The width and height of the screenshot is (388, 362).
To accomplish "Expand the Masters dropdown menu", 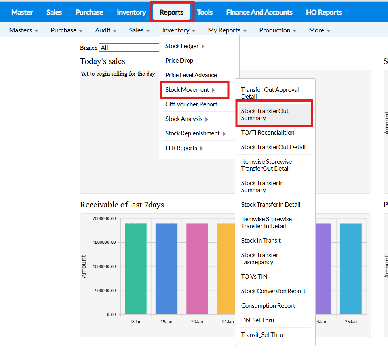I will tap(24, 30).
